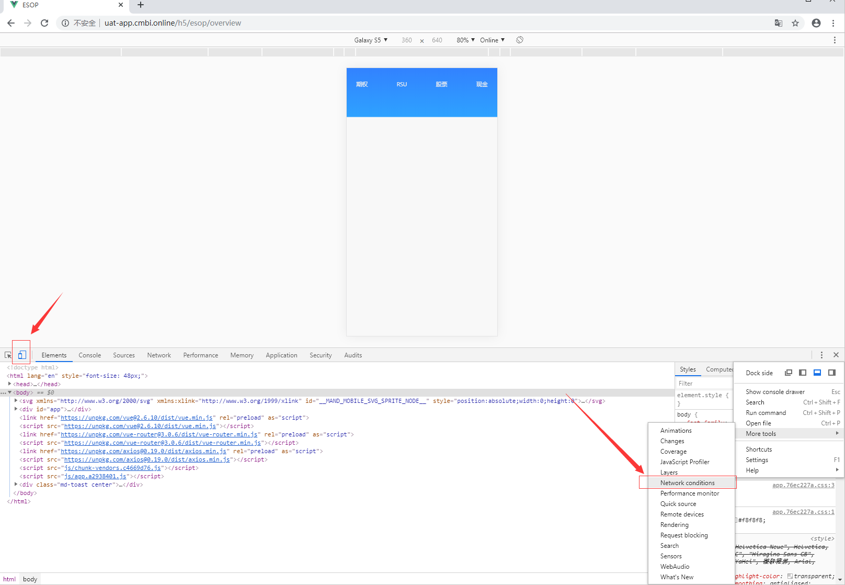
Task: Undock DevTools into separate window
Action: 789,373
